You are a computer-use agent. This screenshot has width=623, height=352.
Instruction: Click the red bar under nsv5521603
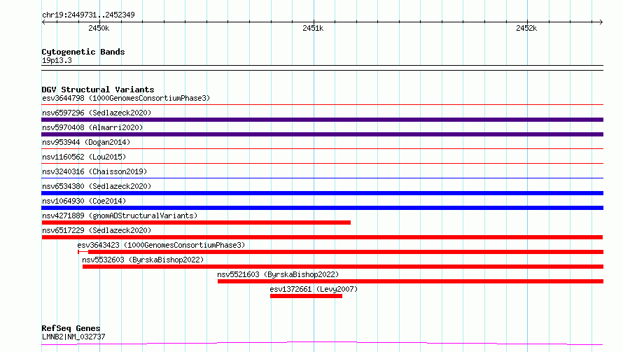[x=410, y=281]
